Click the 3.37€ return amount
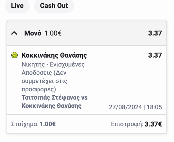Viewport: 174px width, 142px height. tap(153, 124)
